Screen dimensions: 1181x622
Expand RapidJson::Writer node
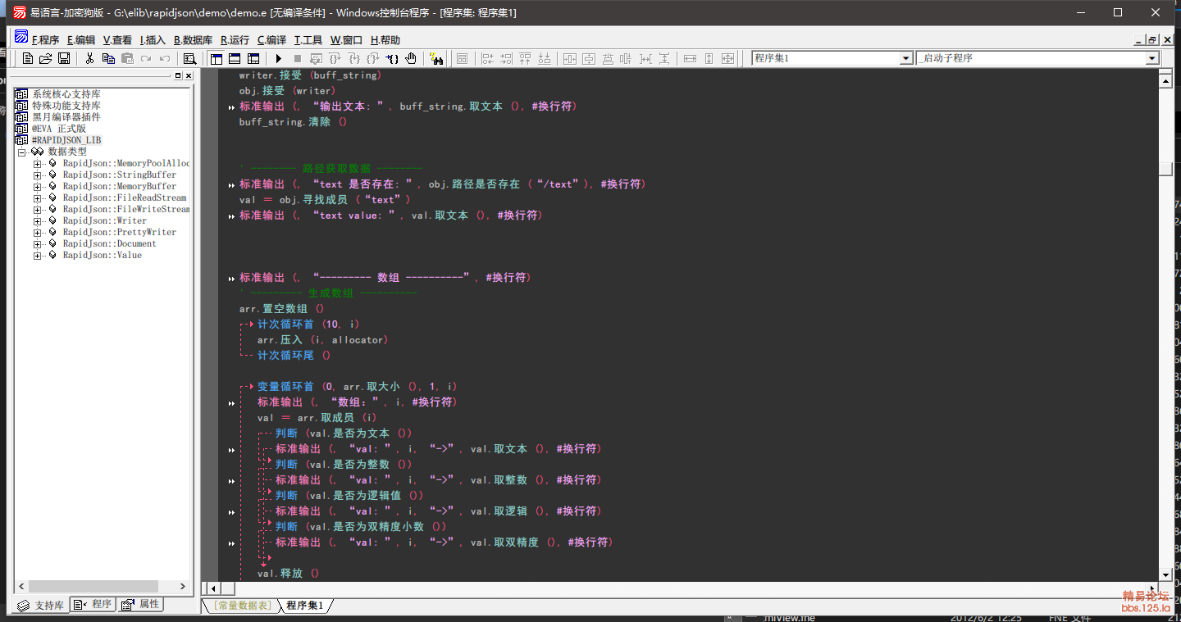pos(38,220)
